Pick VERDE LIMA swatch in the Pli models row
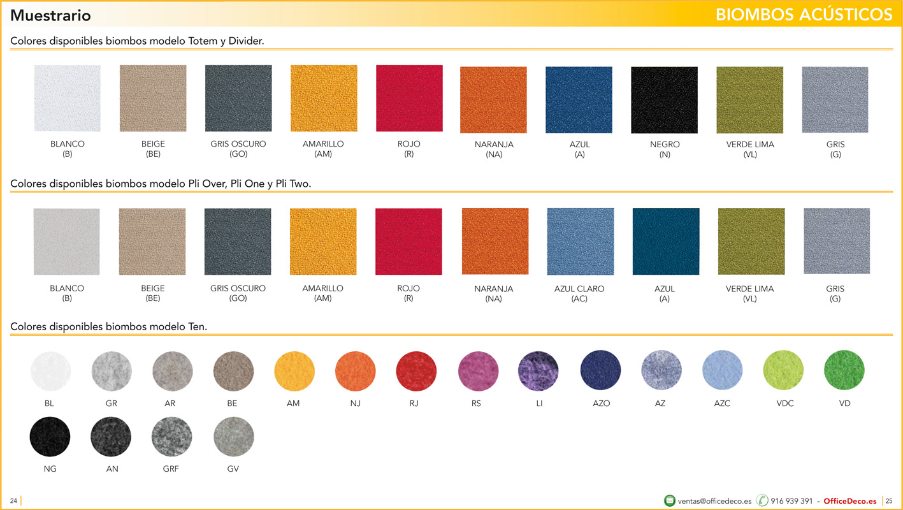 coord(751,241)
